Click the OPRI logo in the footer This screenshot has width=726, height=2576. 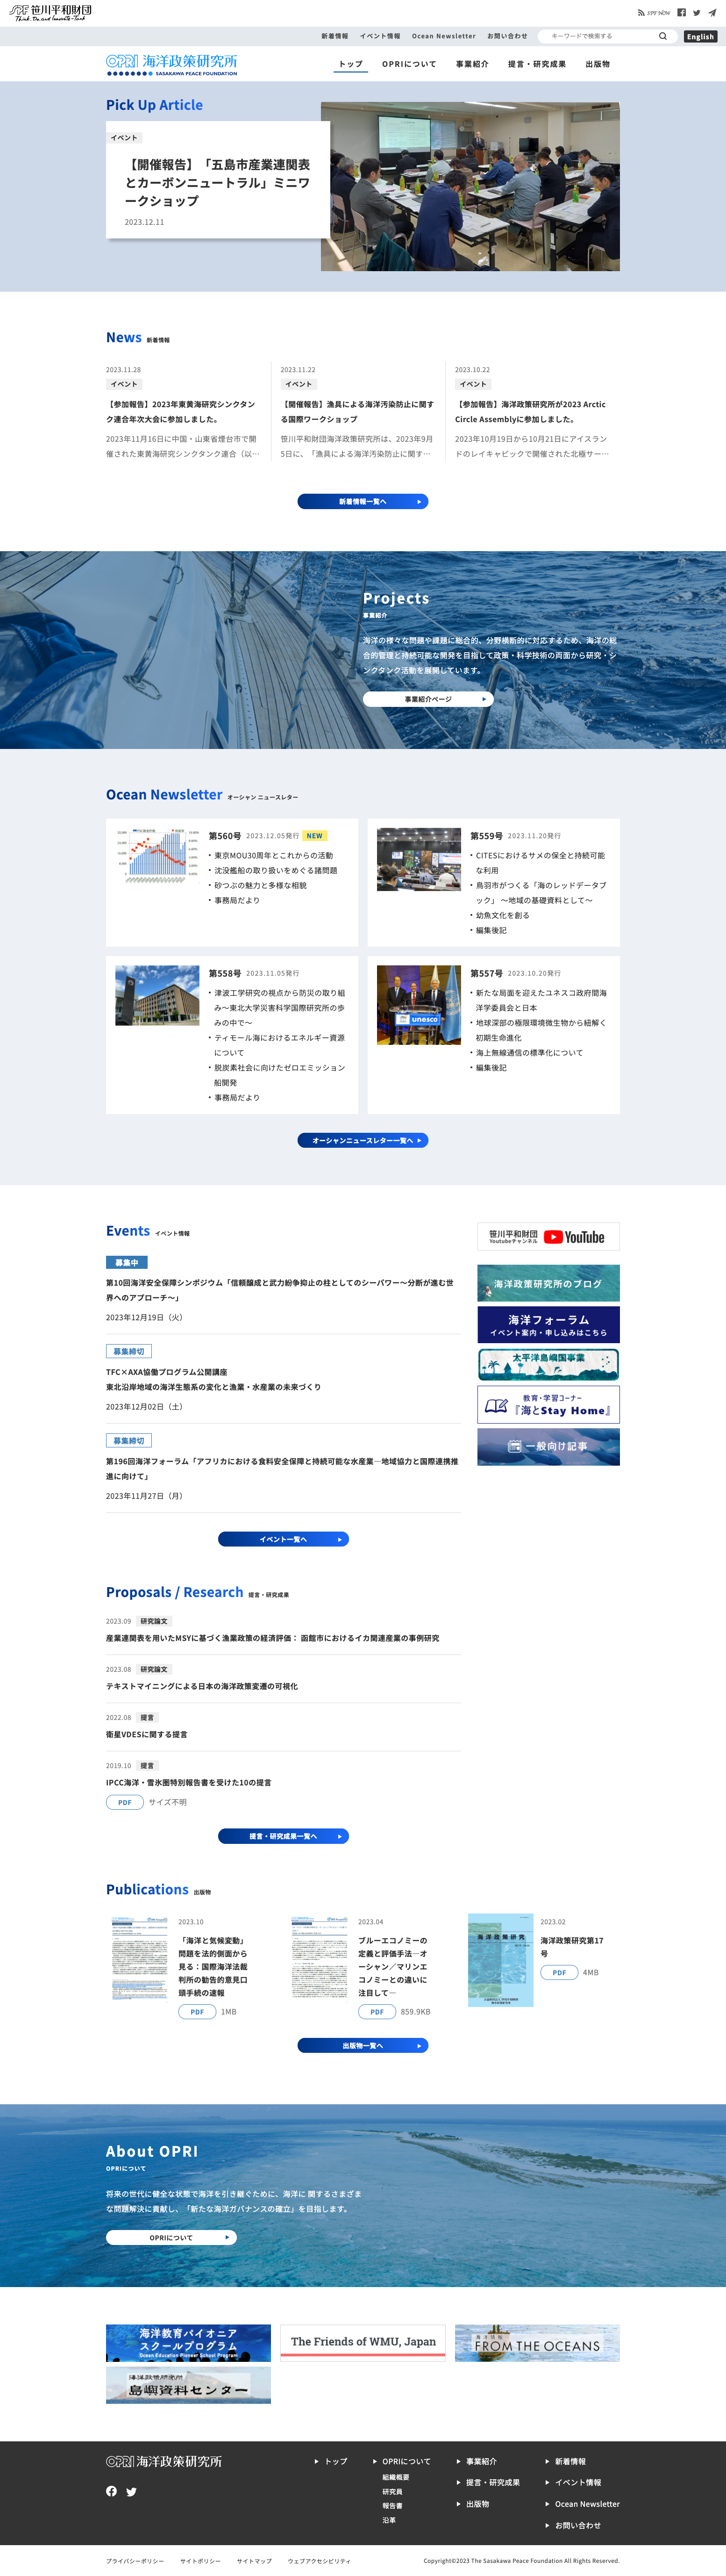point(164,2461)
